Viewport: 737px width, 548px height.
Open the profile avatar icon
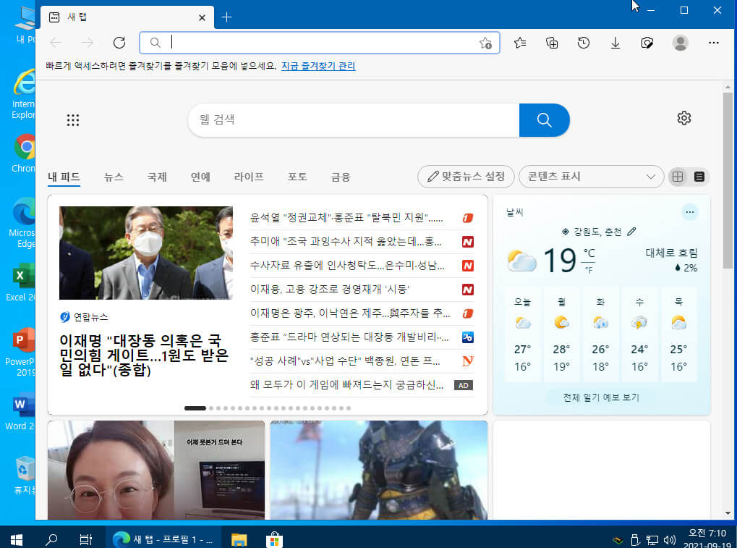(x=680, y=43)
